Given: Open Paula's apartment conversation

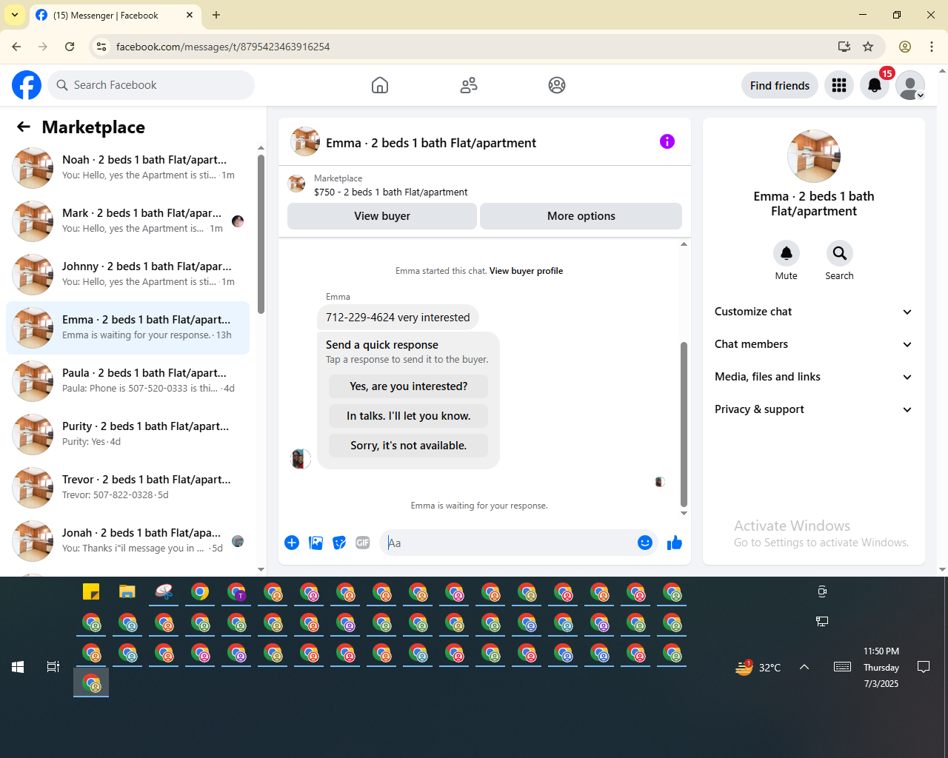Looking at the screenshot, I should [127, 381].
